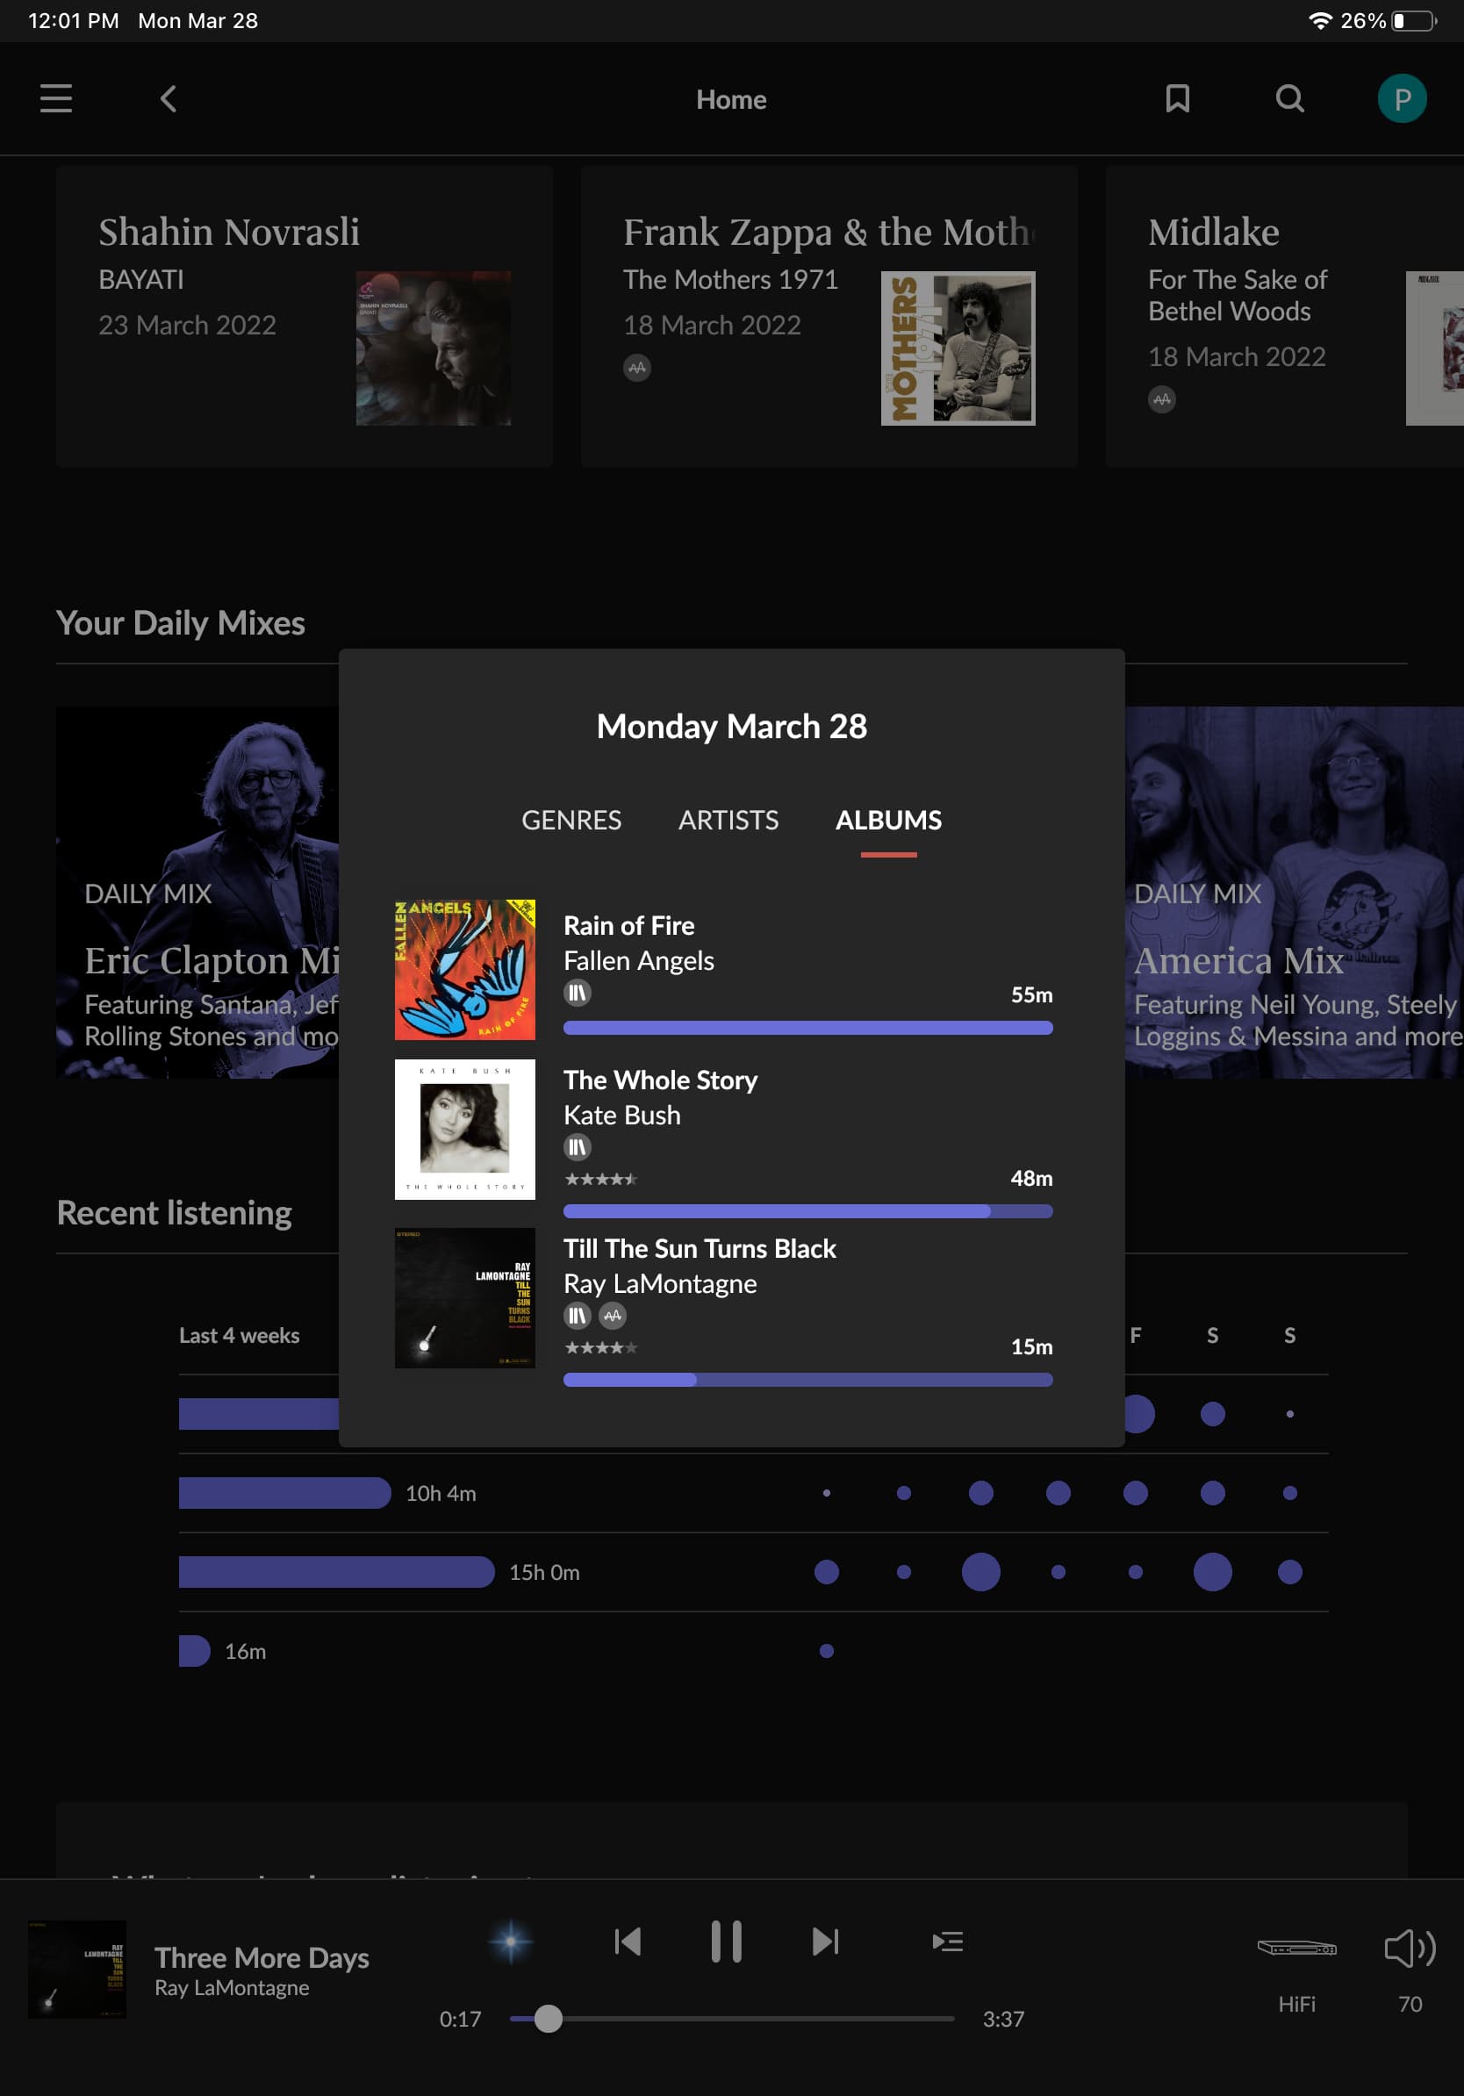
Task: Open Ray LaMontagne in now playing bar
Action: tap(232, 1987)
